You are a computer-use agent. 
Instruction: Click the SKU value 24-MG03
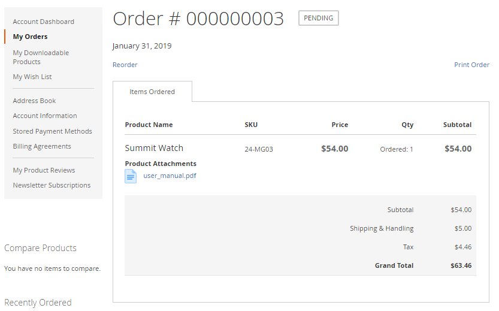(259, 149)
